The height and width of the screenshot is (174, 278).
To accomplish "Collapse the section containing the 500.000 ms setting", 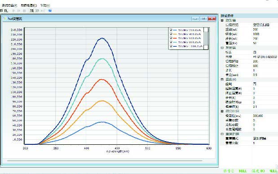I will [222, 111].
